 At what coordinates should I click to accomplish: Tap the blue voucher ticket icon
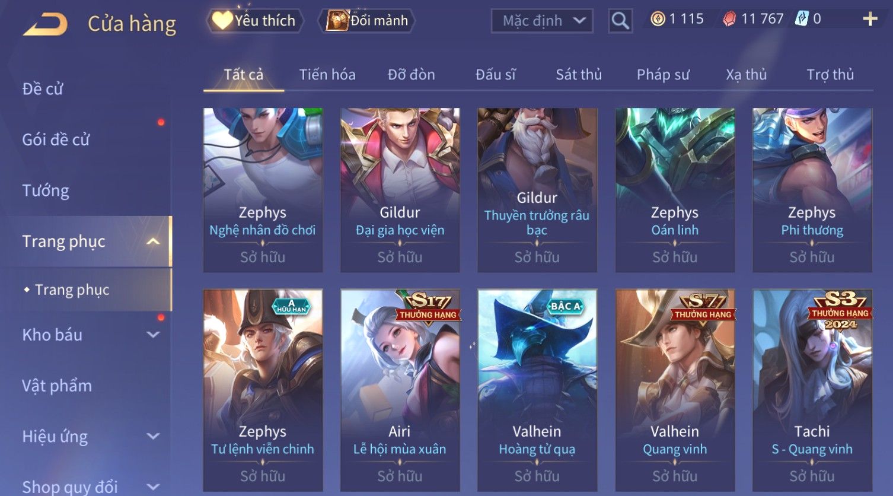pyautogui.click(x=802, y=19)
